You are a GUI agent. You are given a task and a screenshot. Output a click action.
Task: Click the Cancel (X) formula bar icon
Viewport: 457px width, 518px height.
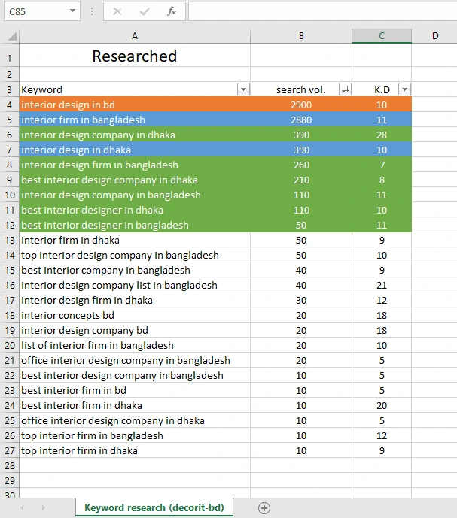[x=117, y=11]
